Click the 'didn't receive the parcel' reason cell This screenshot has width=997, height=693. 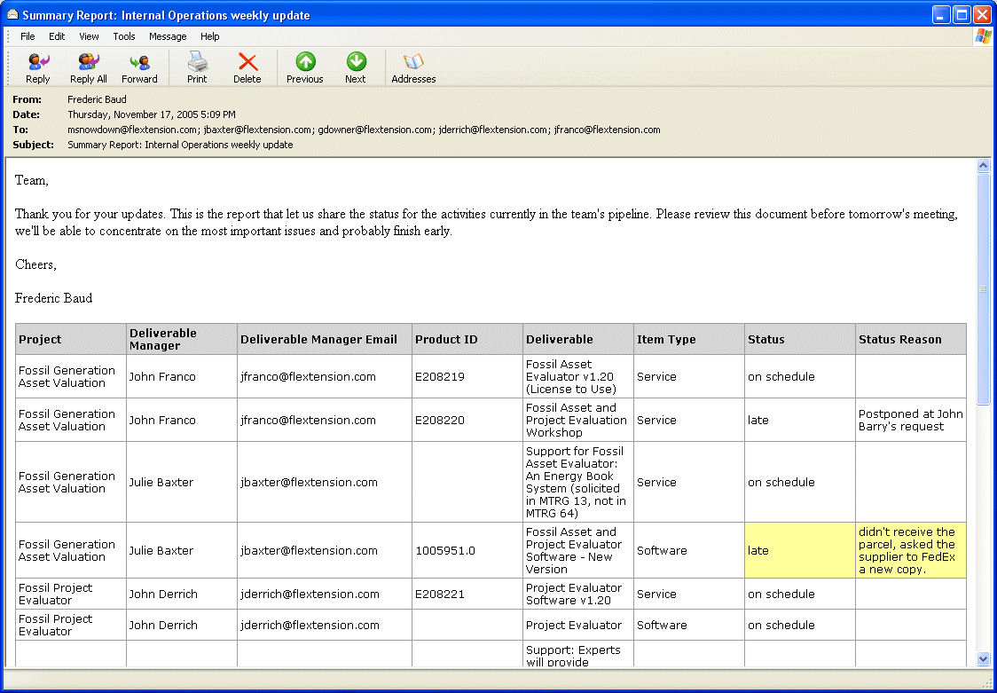(x=911, y=551)
